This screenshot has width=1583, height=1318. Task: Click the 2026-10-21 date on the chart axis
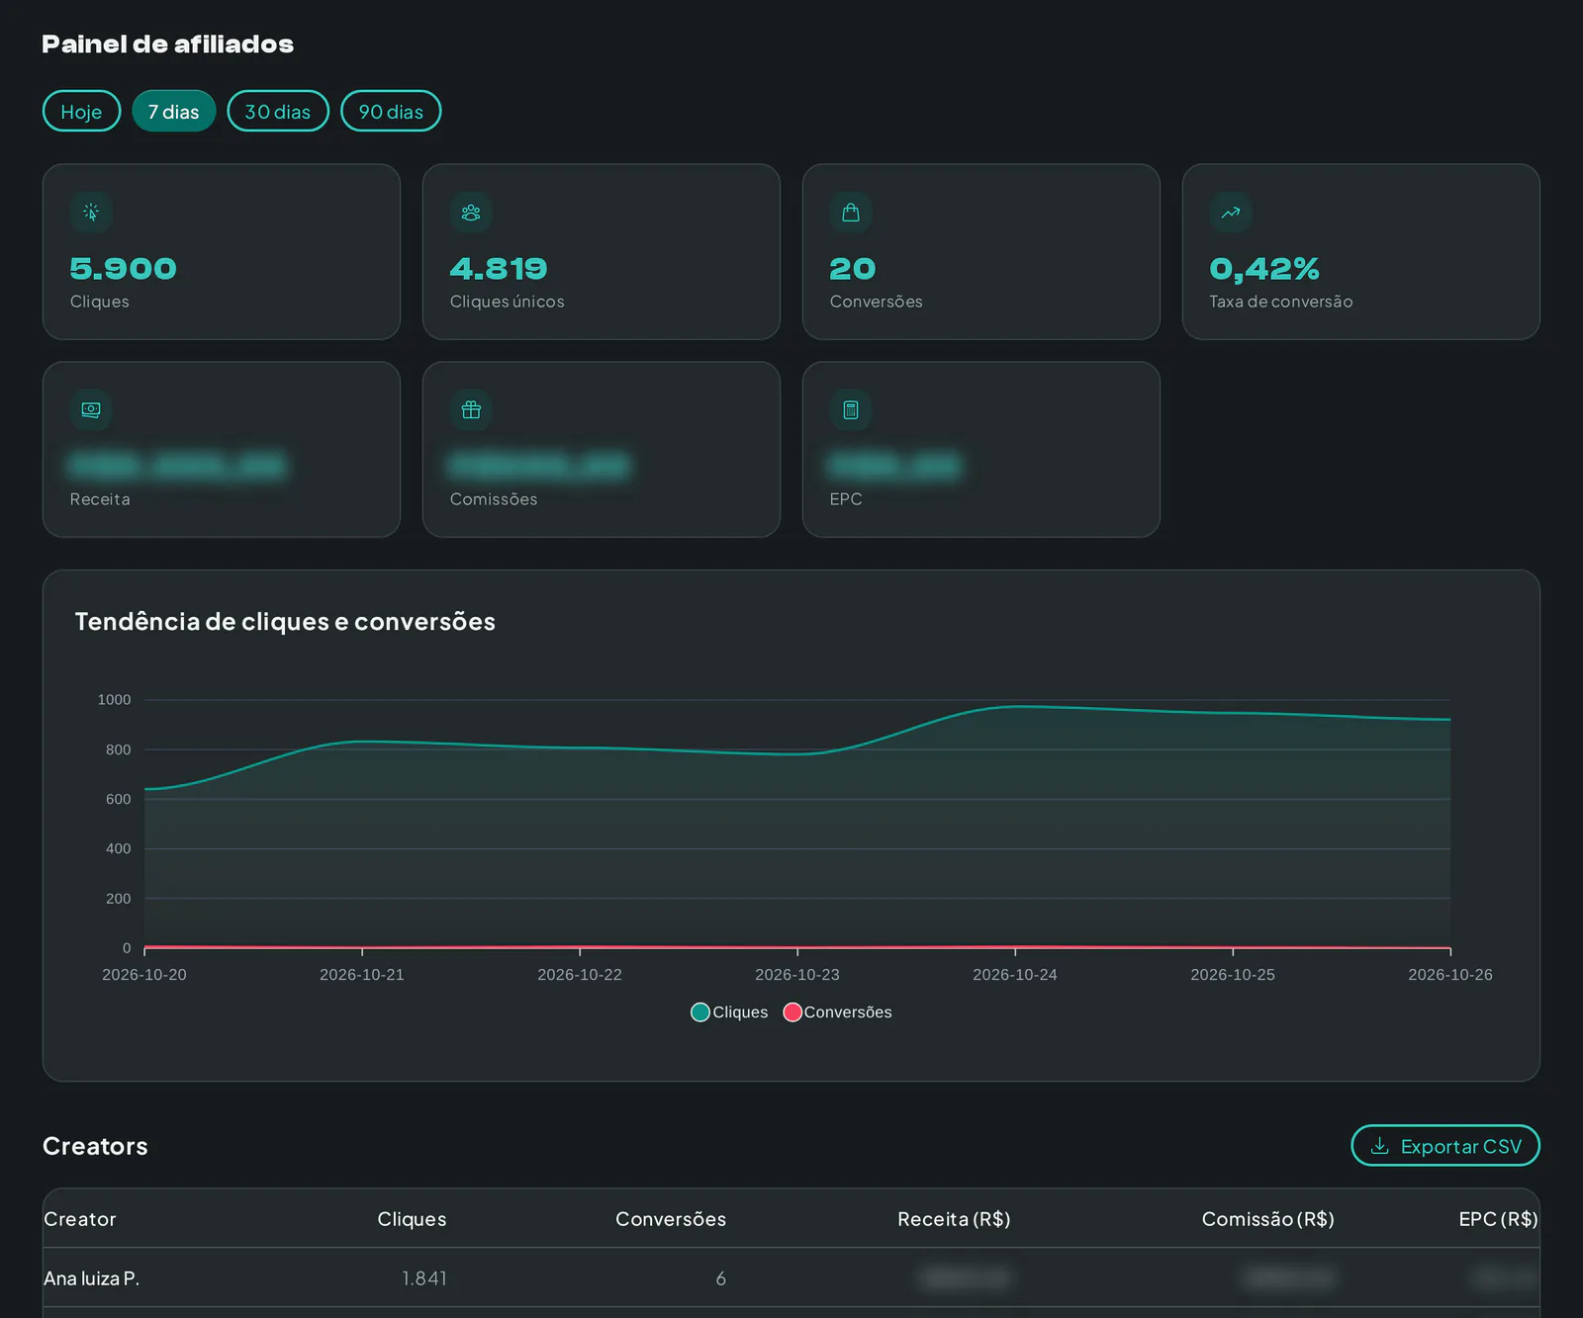tap(362, 975)
